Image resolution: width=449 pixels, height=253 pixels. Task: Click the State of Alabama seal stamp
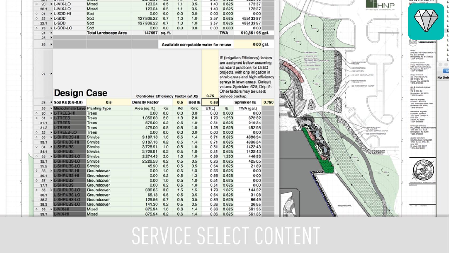coord(424,169)
